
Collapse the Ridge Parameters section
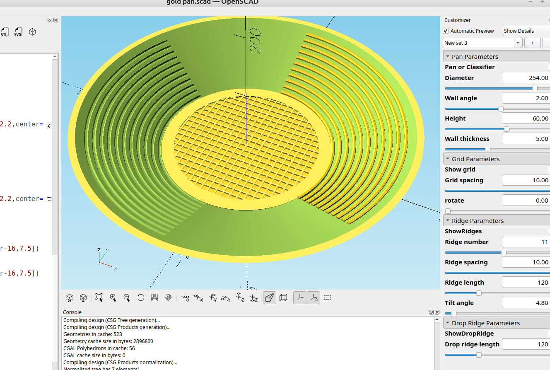448,220
